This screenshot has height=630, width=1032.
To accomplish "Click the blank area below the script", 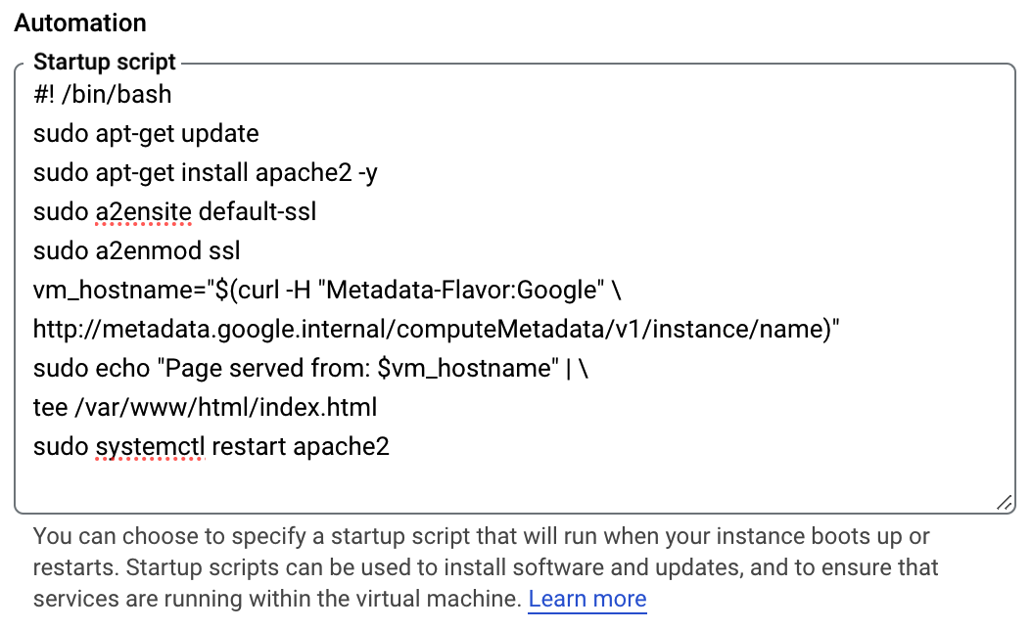I will click(490, 484).
